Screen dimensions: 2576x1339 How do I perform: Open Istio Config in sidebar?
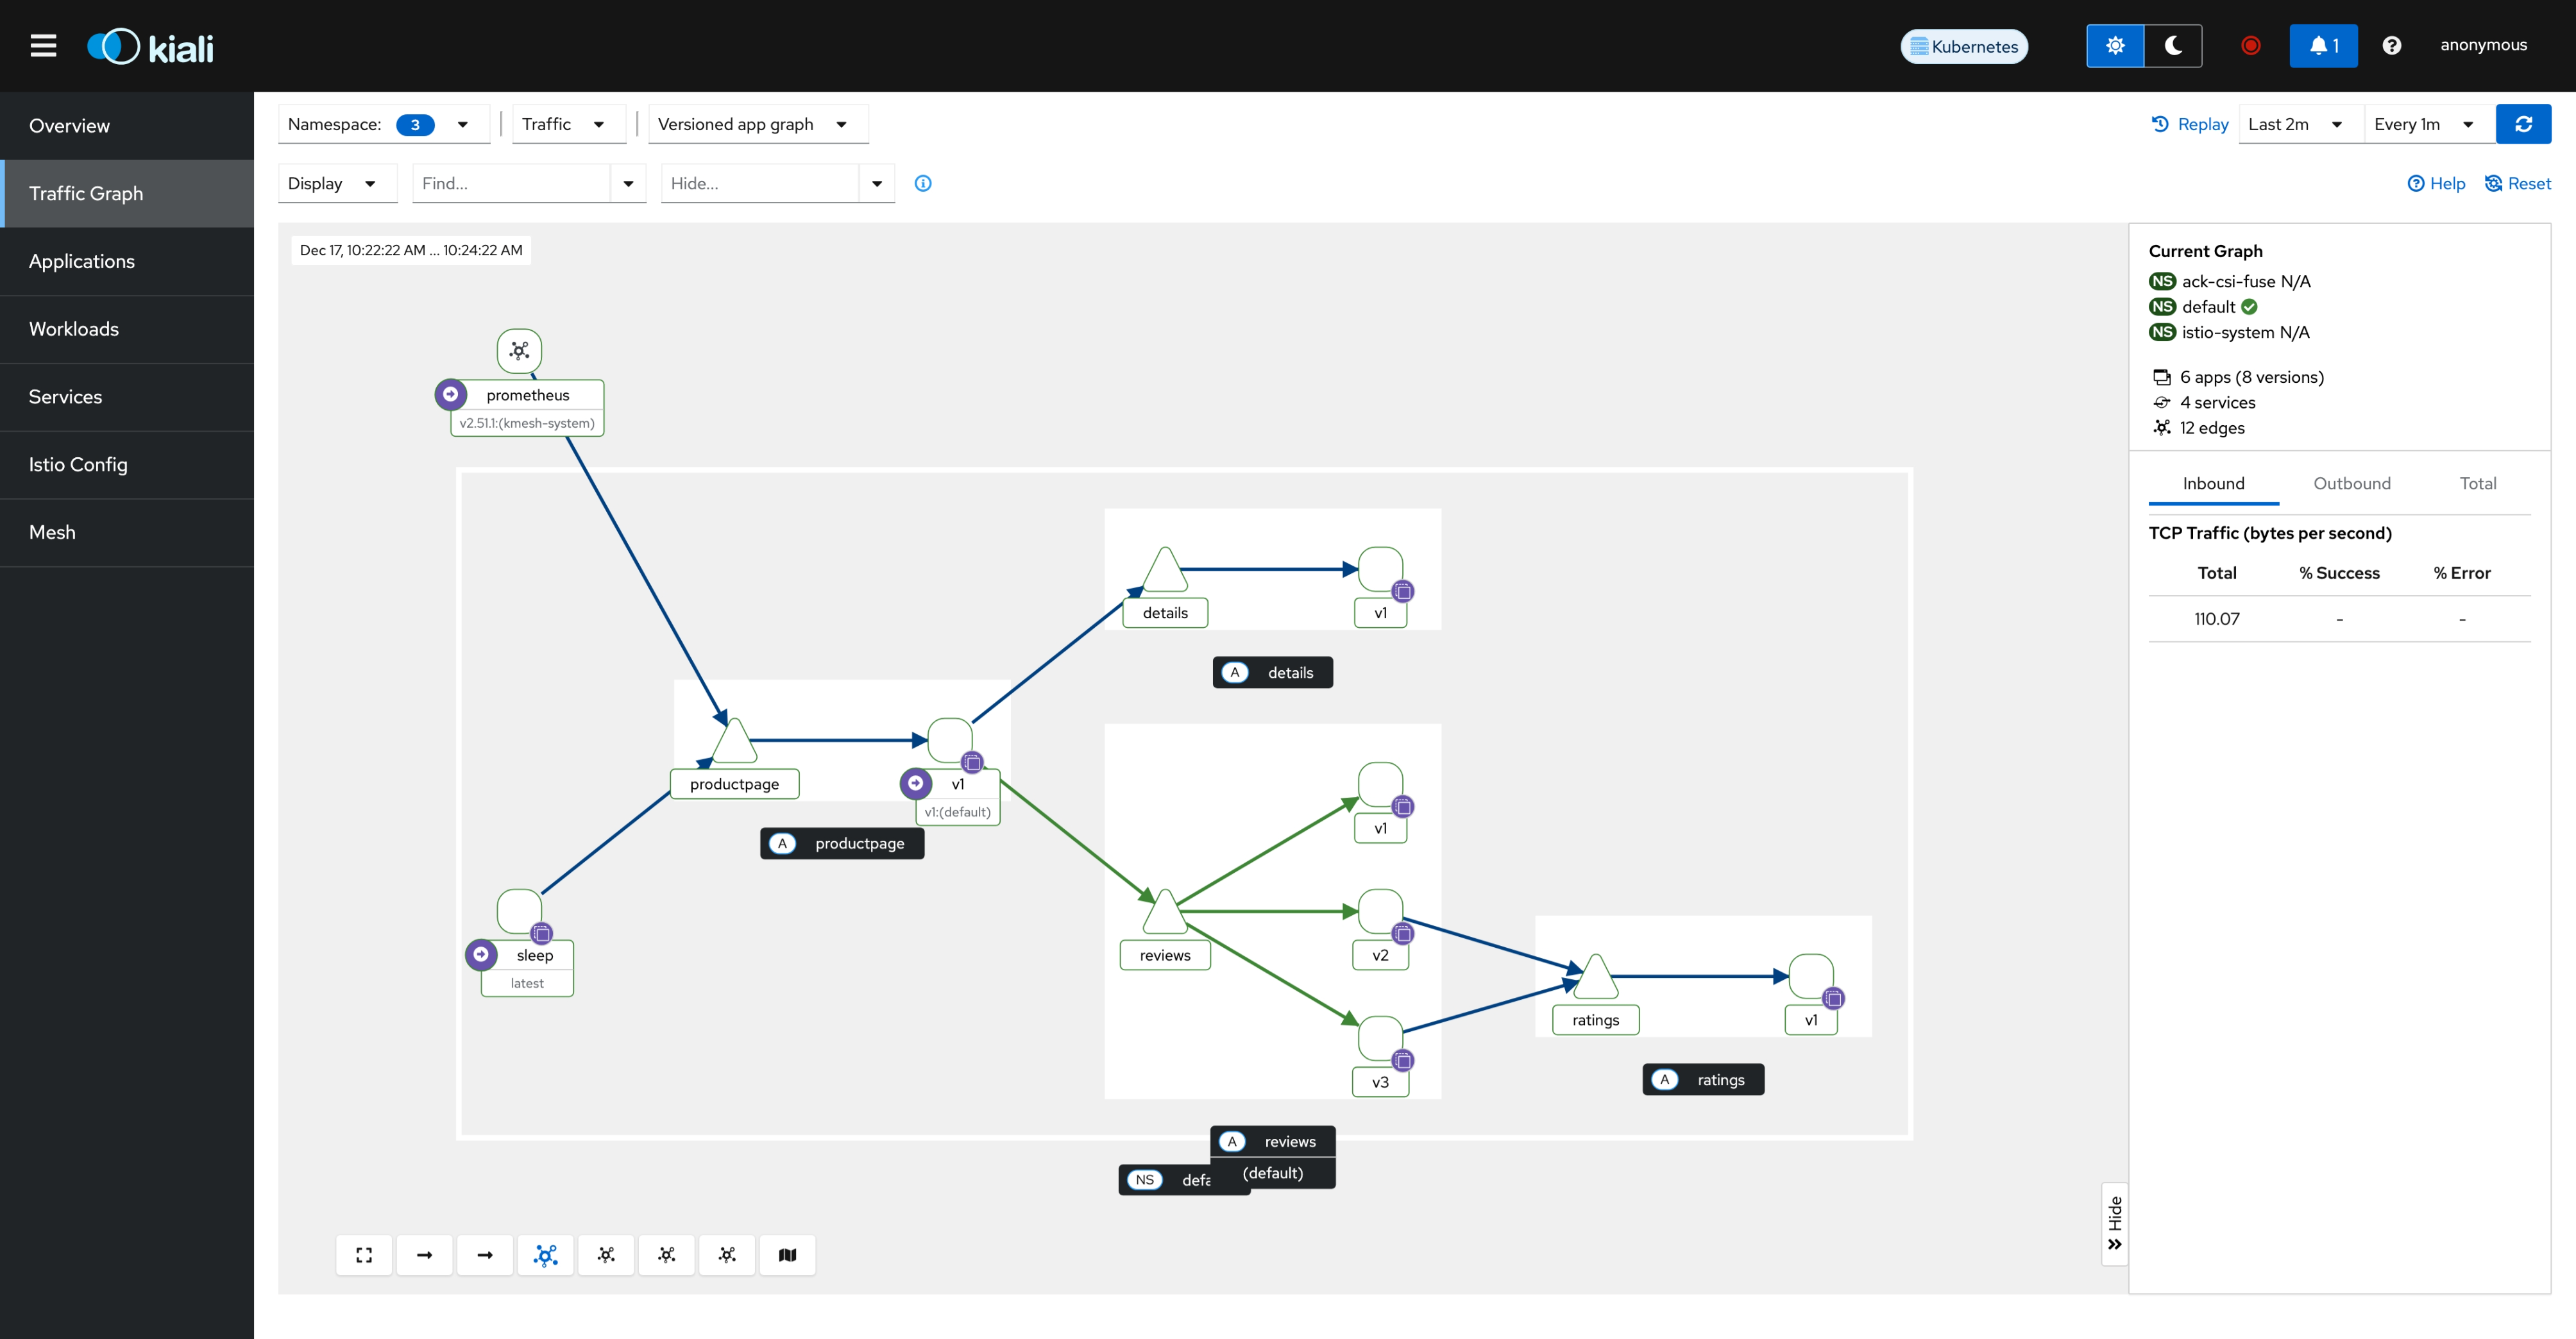click(x=78, y=464)
